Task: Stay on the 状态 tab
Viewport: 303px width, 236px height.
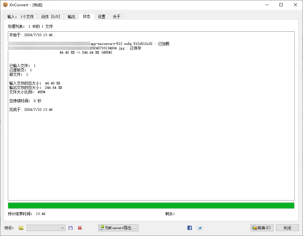Action: click(86, 17)
